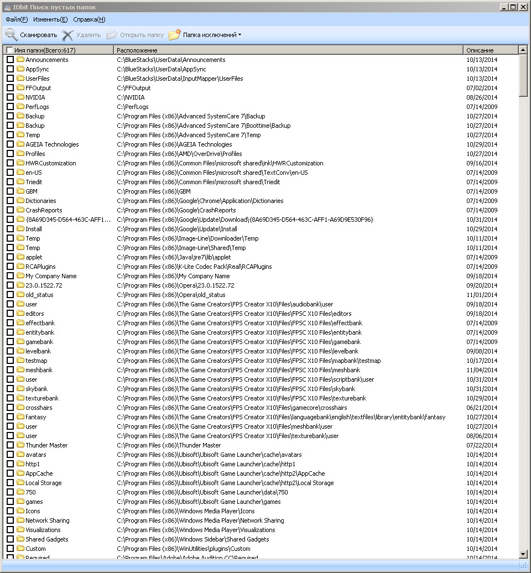The image size is (531, 573).
Task: Click the NVIDIA folder icon
Action: (x=20, y=97)
